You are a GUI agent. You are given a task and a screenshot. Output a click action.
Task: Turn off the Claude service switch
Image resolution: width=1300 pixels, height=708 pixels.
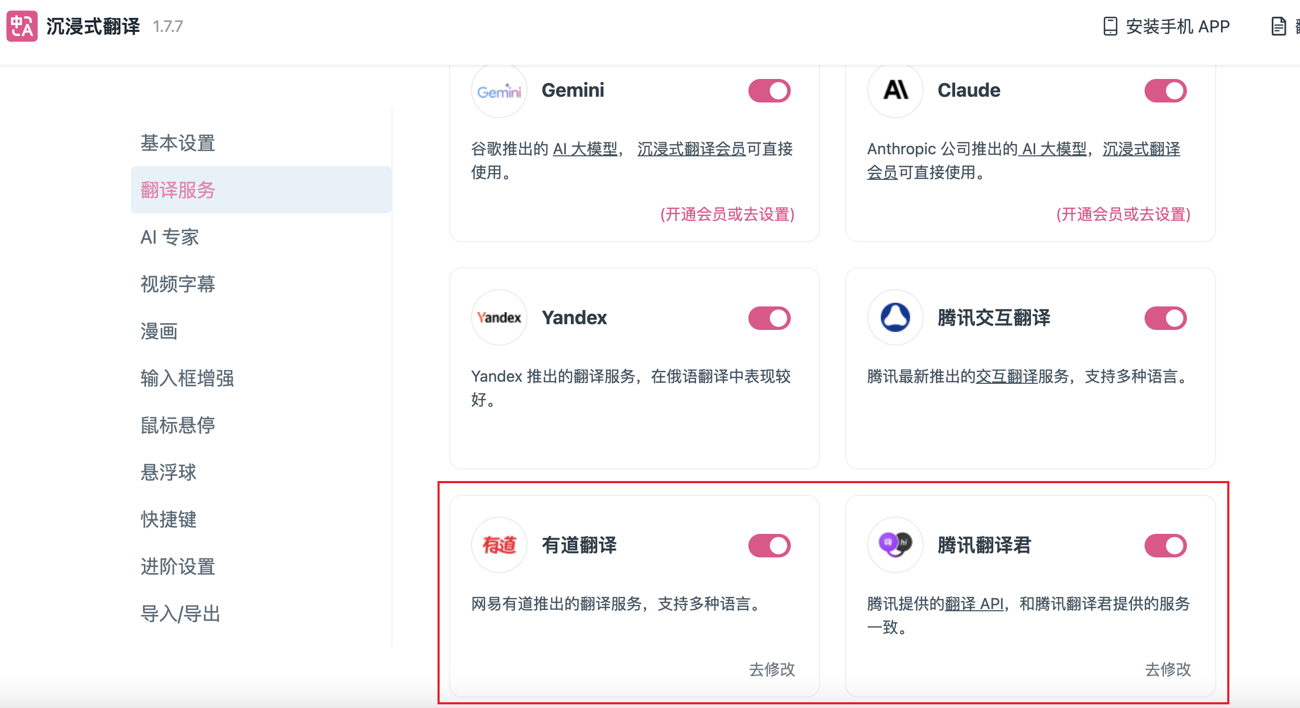[1165, 91]
